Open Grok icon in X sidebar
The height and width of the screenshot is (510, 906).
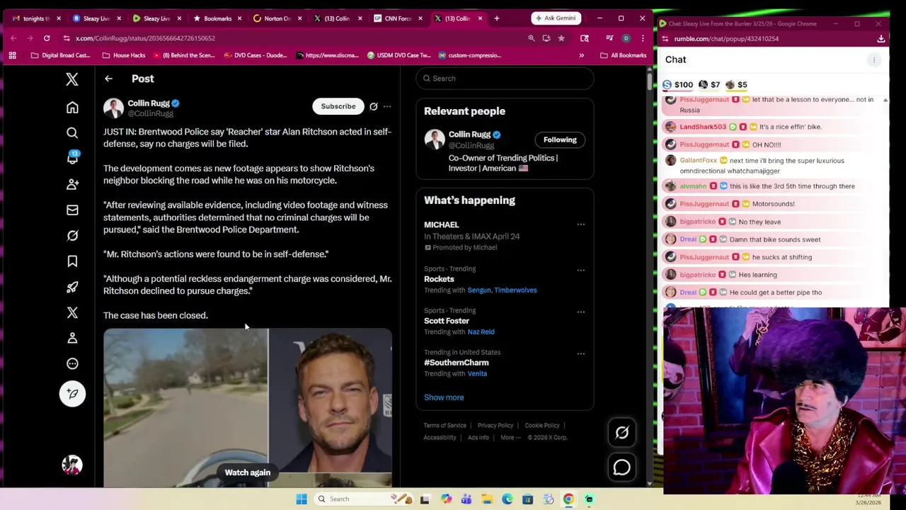coord(72,235)
